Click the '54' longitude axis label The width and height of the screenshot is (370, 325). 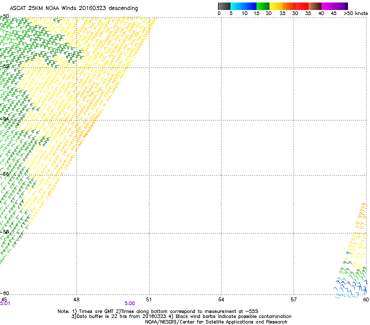[x=221, y=299]
